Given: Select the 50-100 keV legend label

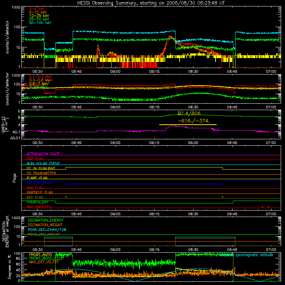Looking at the screenshot, I should tap(40, 23).
